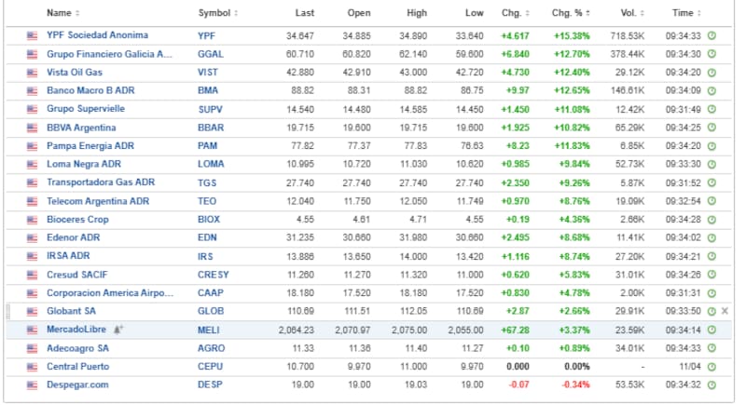Image resolution: width=746 pixels, height=405 pixels.
Task: Open the YPF Sociedad Anonima stock link
Action: pos(97,35)
